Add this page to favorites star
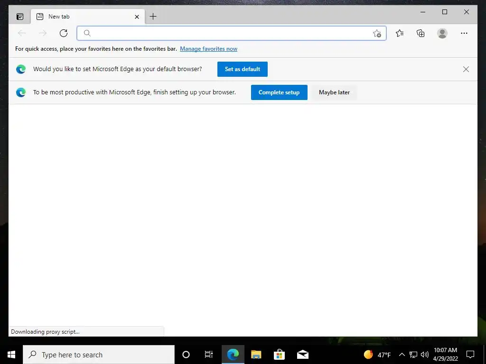The image size is (486, 364). (377, 34)
